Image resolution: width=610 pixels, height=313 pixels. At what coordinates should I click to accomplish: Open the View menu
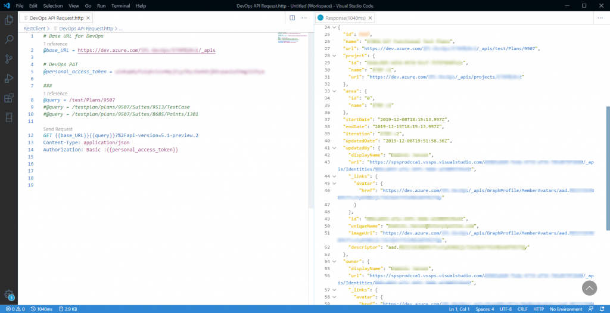click(73, 6)
